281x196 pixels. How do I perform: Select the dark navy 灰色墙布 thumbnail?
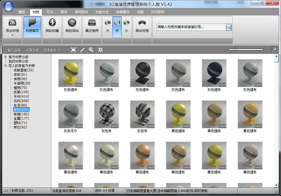(x=214, y=73)
